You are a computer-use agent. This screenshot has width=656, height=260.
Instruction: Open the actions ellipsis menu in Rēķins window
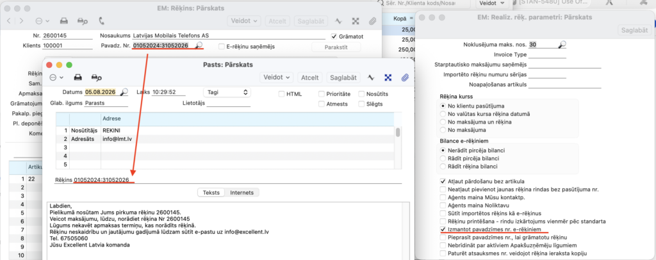(43, 20)
